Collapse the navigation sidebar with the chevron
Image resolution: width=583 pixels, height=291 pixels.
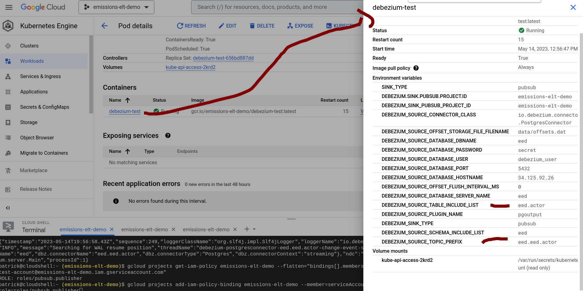(8, 208)
